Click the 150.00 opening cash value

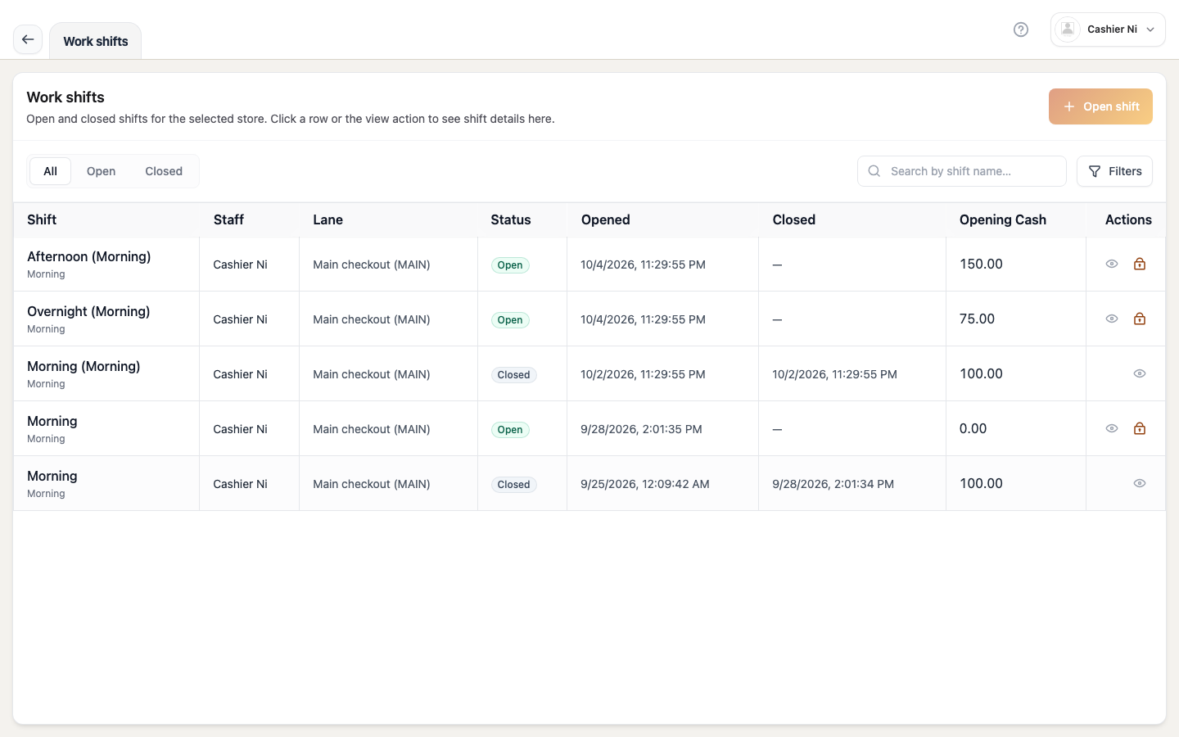pos(981,264)
